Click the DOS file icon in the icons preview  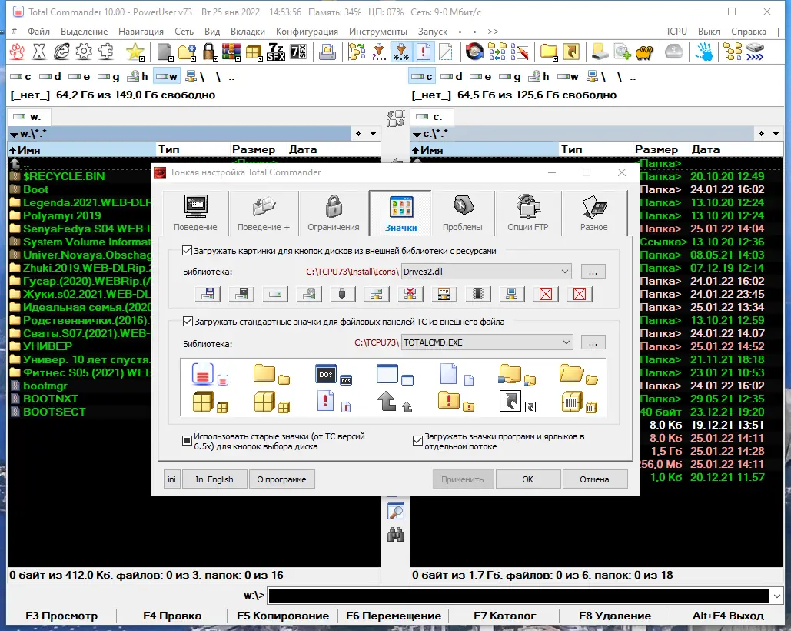[325, 375]
